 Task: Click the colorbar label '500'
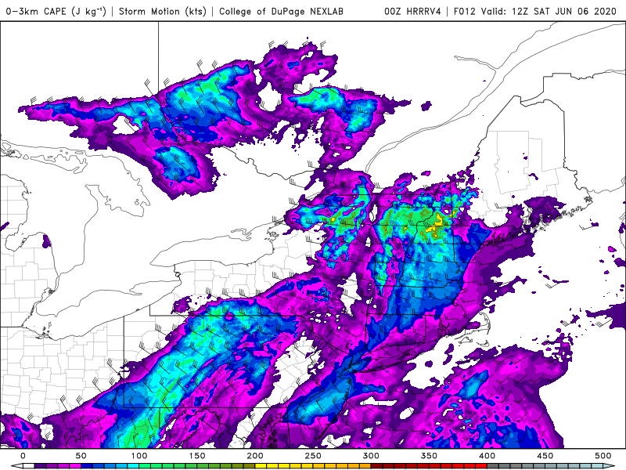pyautogui.click(x=603, y=456)
